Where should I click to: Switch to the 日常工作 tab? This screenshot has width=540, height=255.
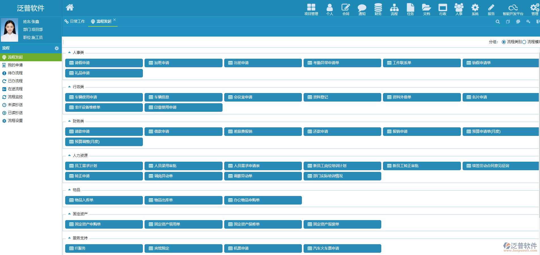(x=75, y=22)
